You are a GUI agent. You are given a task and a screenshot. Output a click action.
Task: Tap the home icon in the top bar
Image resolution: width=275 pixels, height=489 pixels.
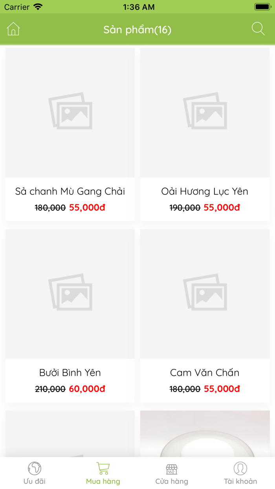13,29
